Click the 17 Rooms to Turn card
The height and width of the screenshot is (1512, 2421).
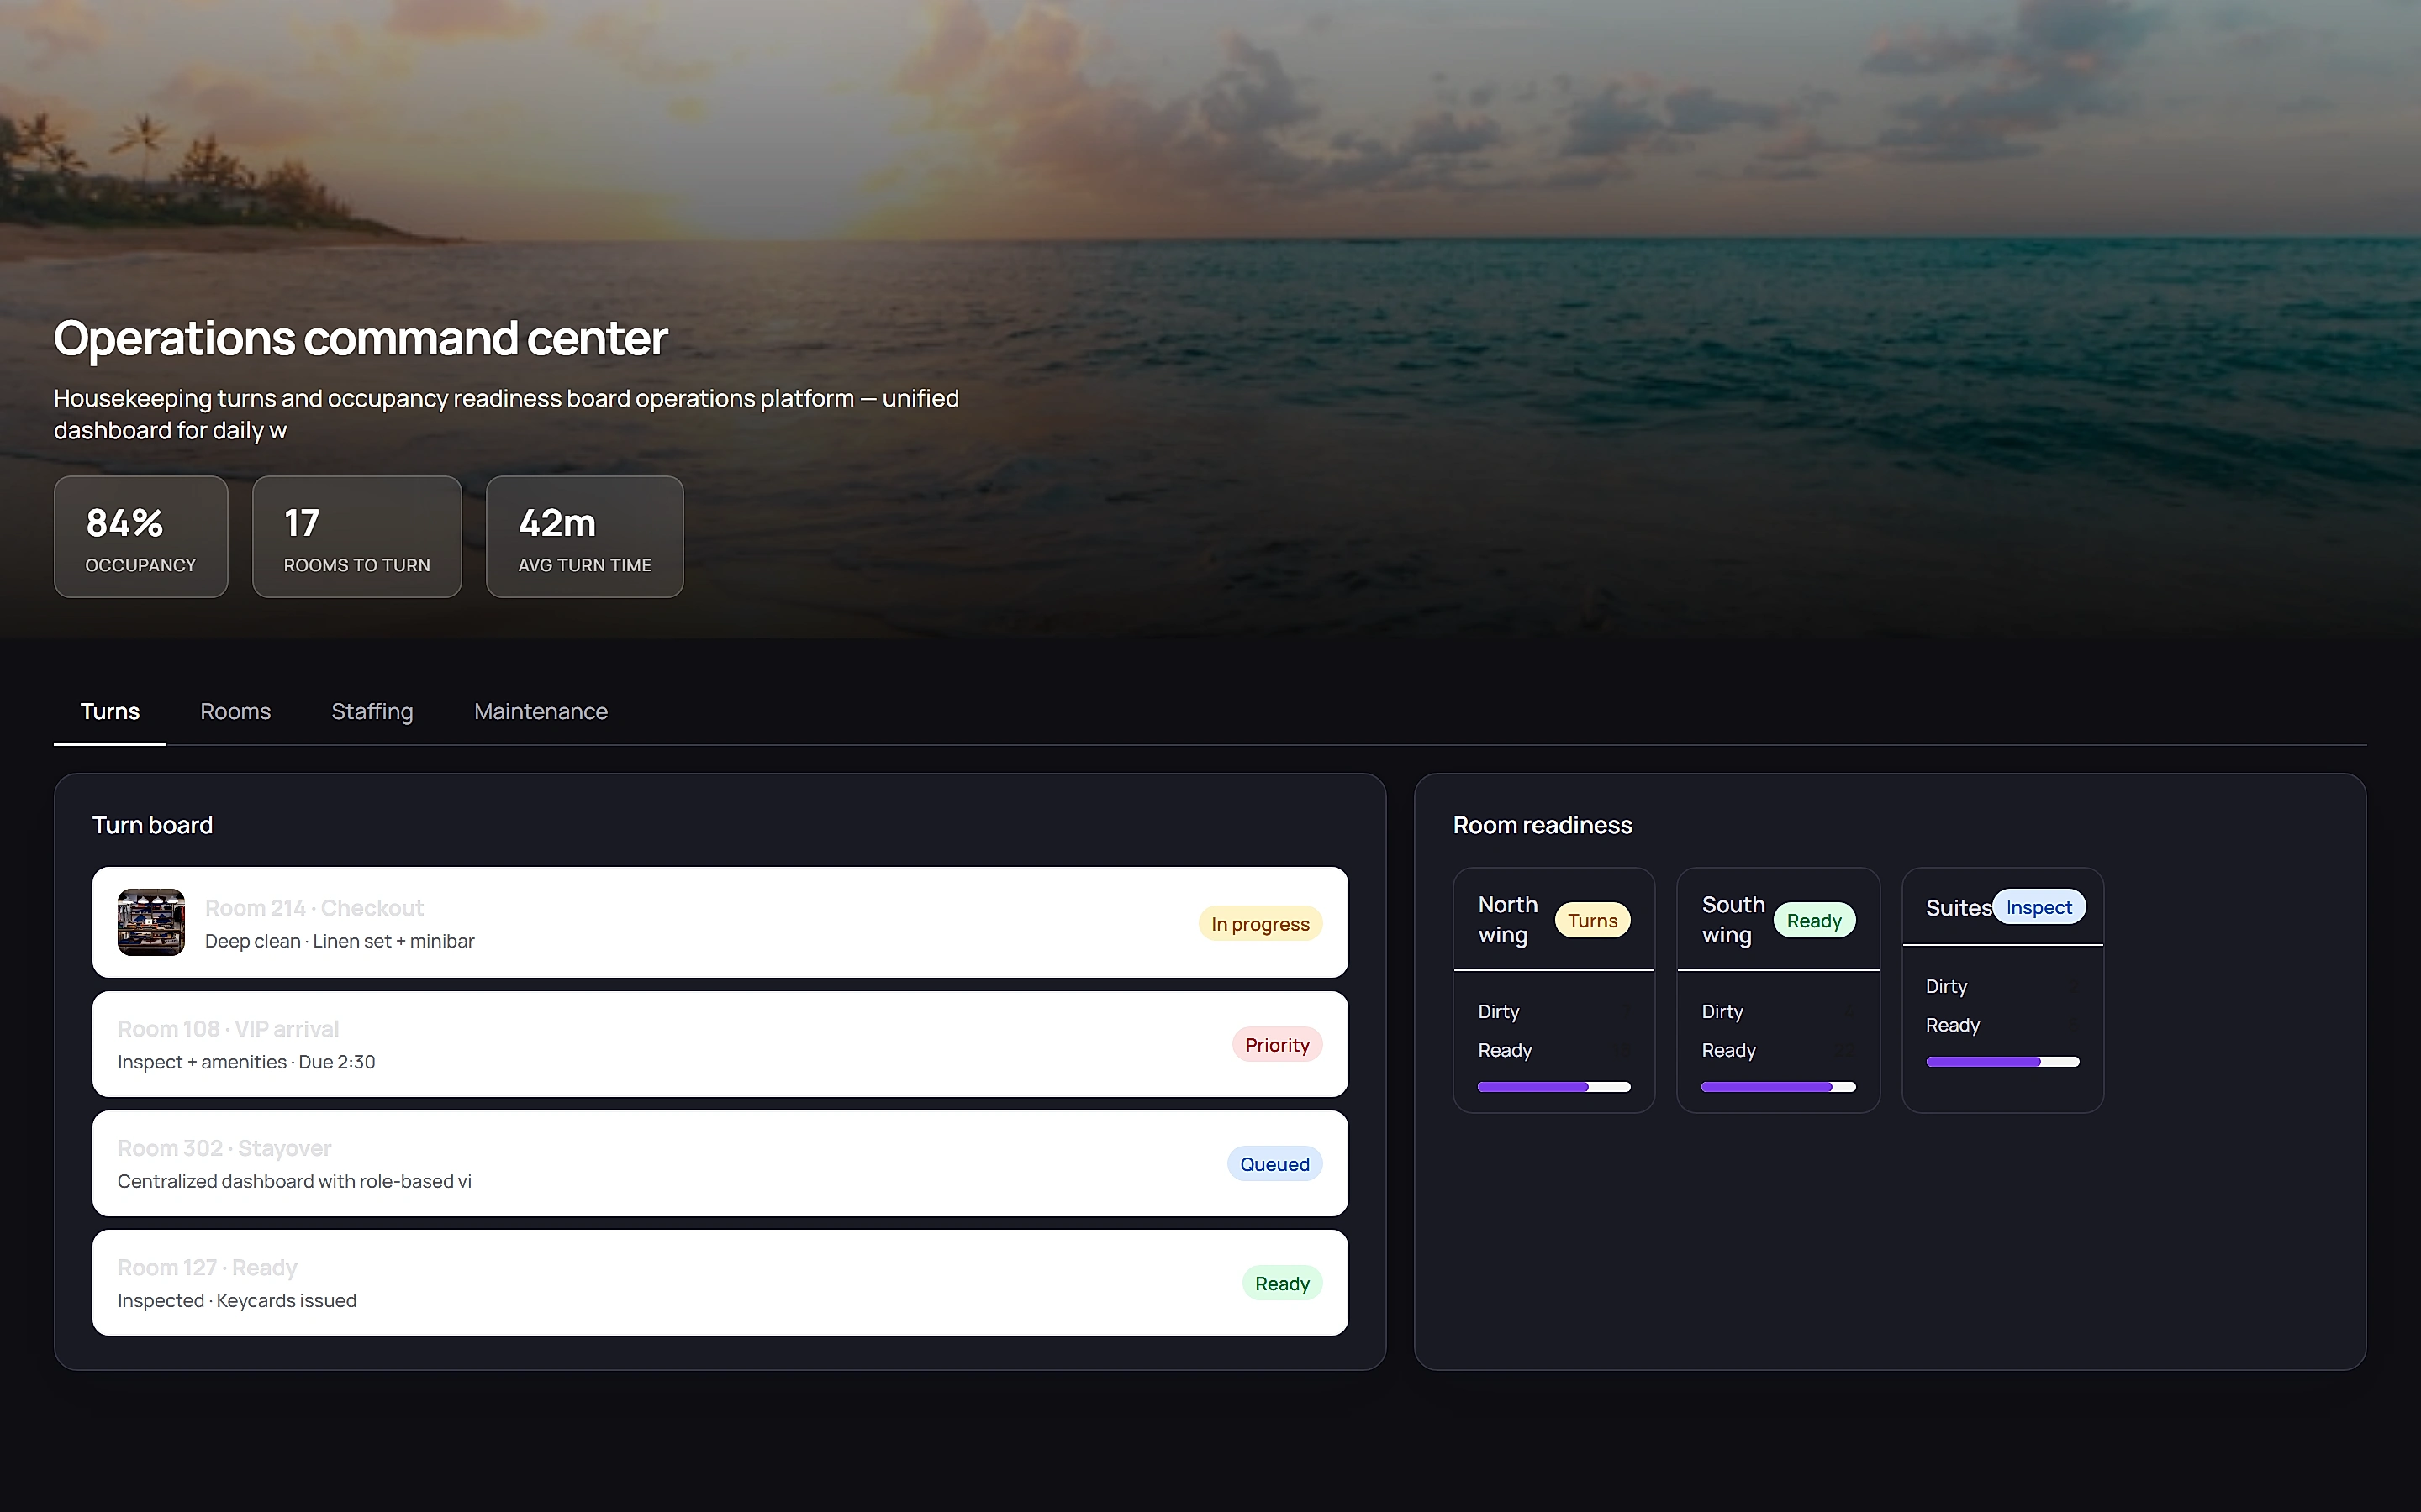point(357,537)
